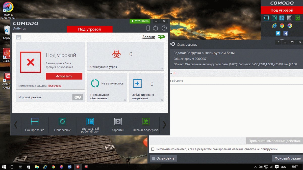The image size is (303, 170).
Task: Open volume control in system tray
Action: (271, 167)
